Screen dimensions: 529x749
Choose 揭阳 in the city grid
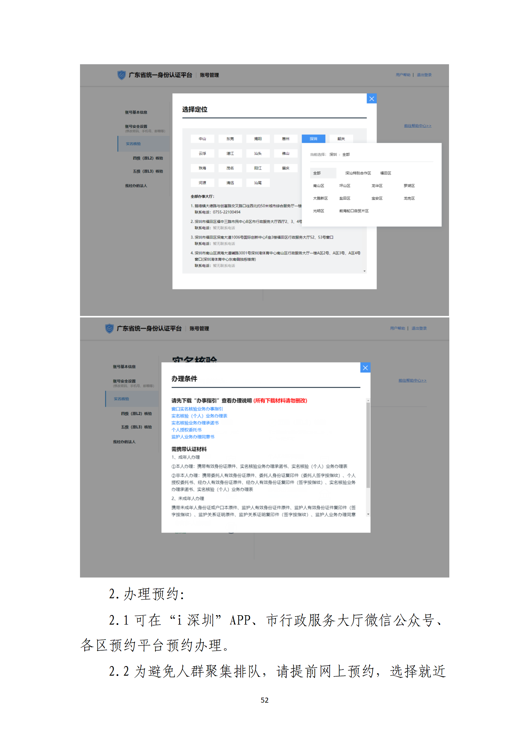click(x=258, y=139)
